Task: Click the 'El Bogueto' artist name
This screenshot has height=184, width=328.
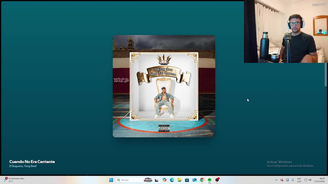Action: 16,166
